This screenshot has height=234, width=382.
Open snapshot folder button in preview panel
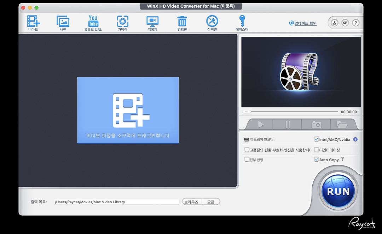342,124
